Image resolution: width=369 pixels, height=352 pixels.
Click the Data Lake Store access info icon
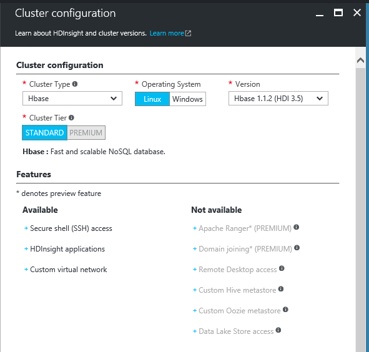[x=278, y=330]
